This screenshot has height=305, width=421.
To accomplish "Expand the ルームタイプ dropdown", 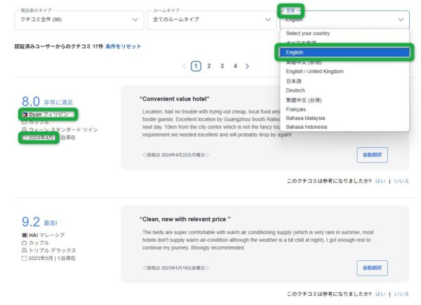I will (x=210, y=20).
